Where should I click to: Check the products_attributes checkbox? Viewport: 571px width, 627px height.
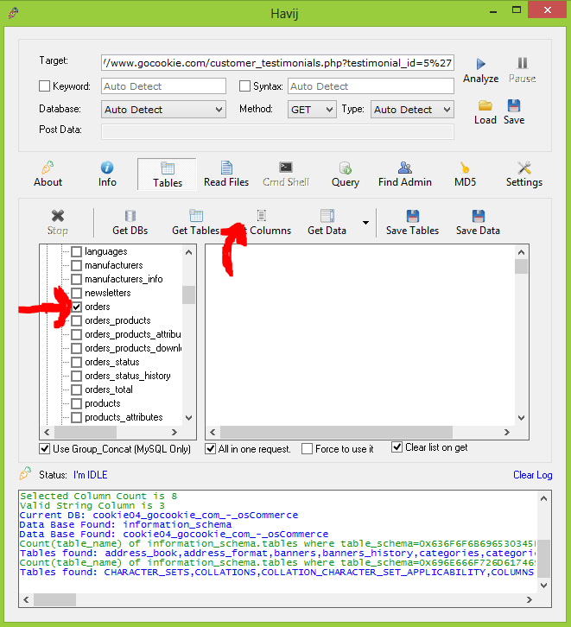tap(76, 417)
